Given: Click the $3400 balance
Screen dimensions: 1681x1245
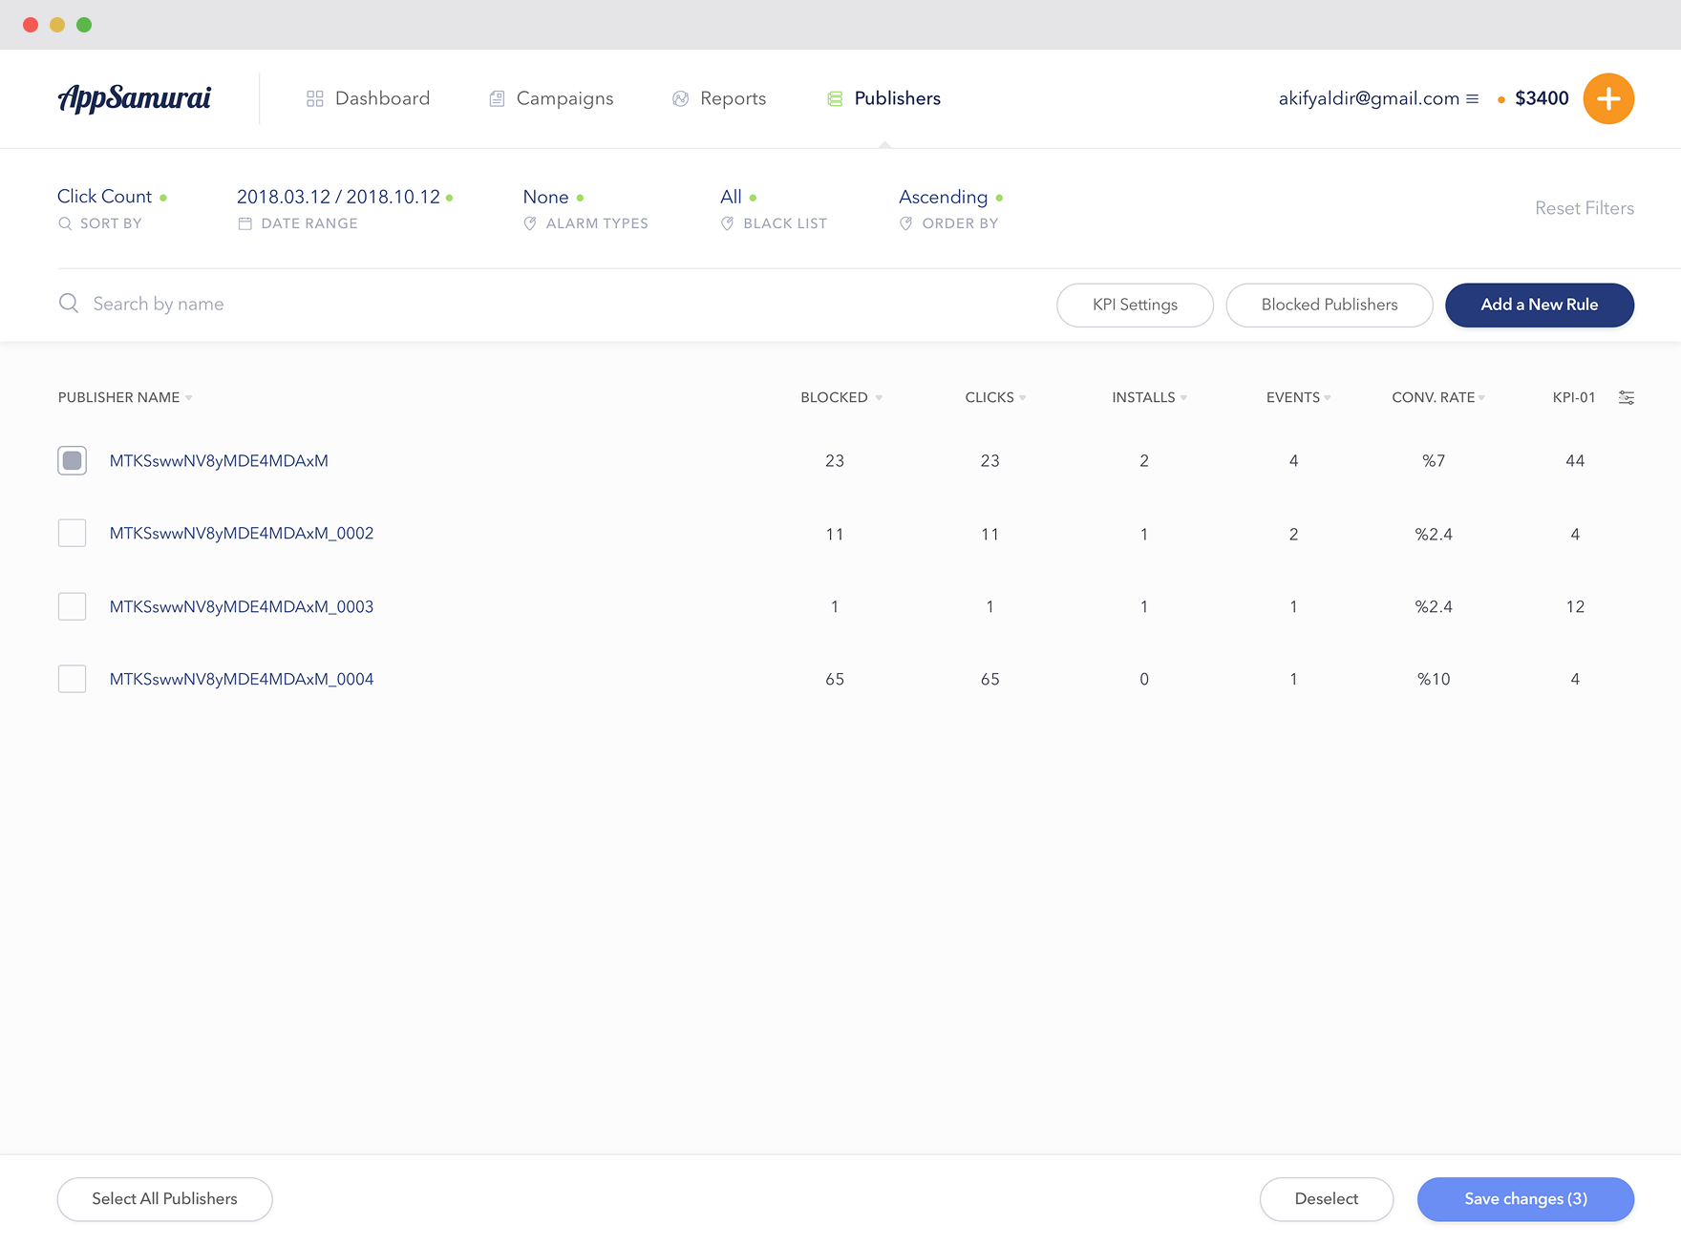Looking at the screenshot, I should point(1542,98).
